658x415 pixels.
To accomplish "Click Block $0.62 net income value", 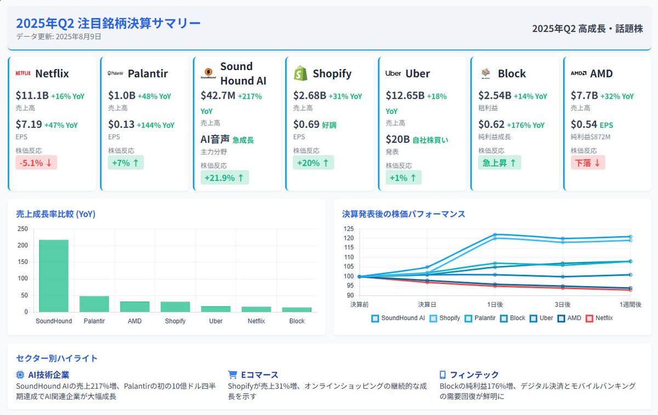I will click(491, 124).
